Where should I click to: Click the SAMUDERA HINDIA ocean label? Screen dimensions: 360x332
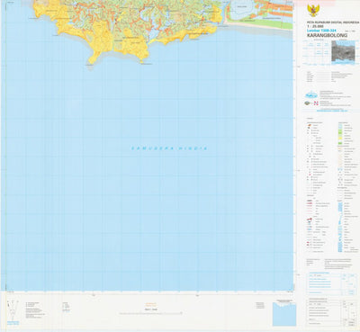coord(169,148)
